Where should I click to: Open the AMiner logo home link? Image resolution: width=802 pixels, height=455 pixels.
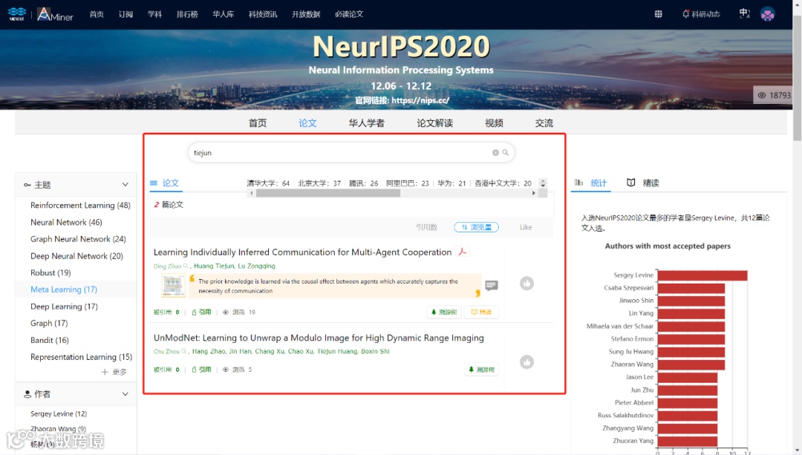tap(55, 14)
